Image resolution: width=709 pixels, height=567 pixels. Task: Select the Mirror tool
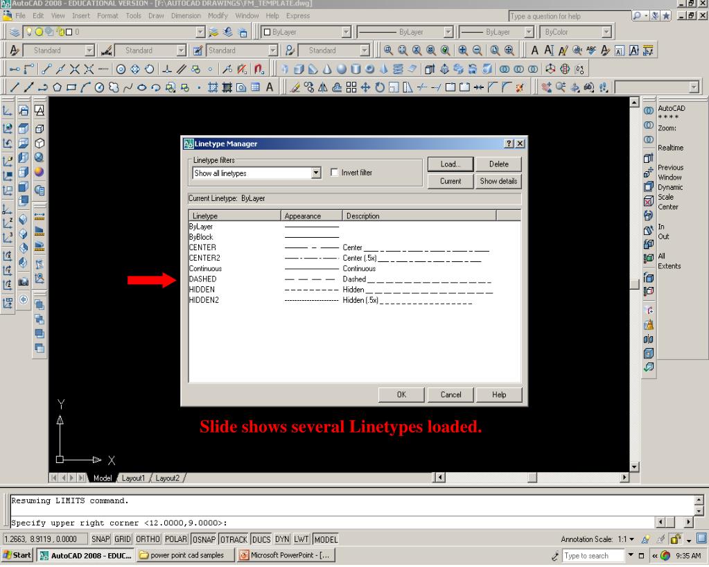[323, 87]
